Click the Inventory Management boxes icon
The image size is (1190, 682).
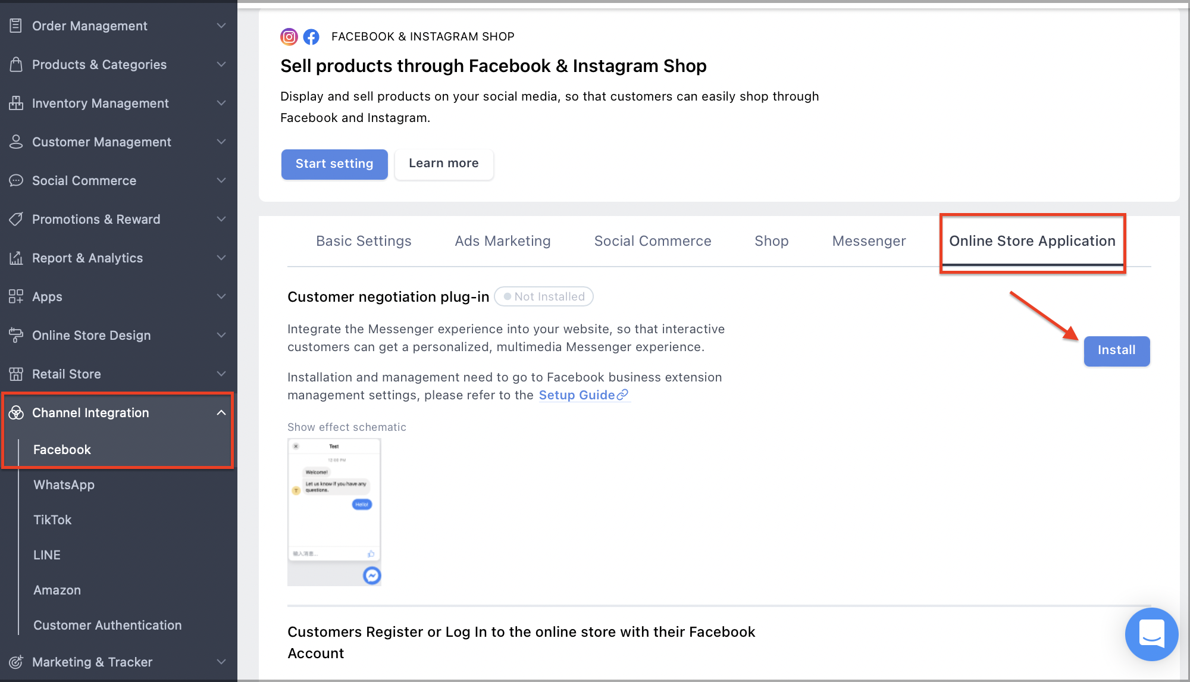(x=16, y=103)
